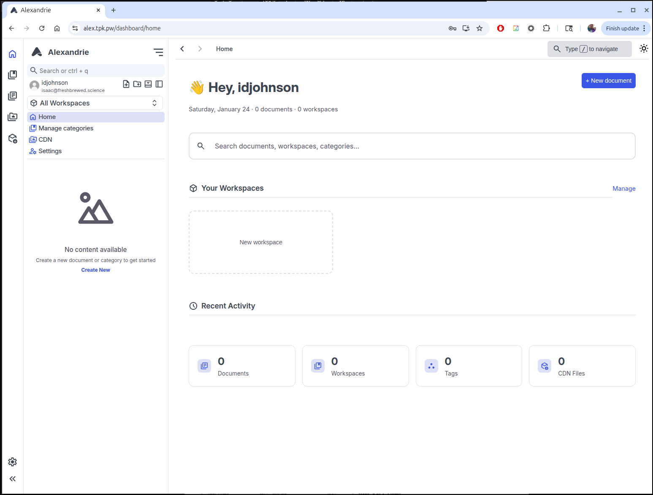Click the collapse-all icon next to new folder

tap(148, 84)
